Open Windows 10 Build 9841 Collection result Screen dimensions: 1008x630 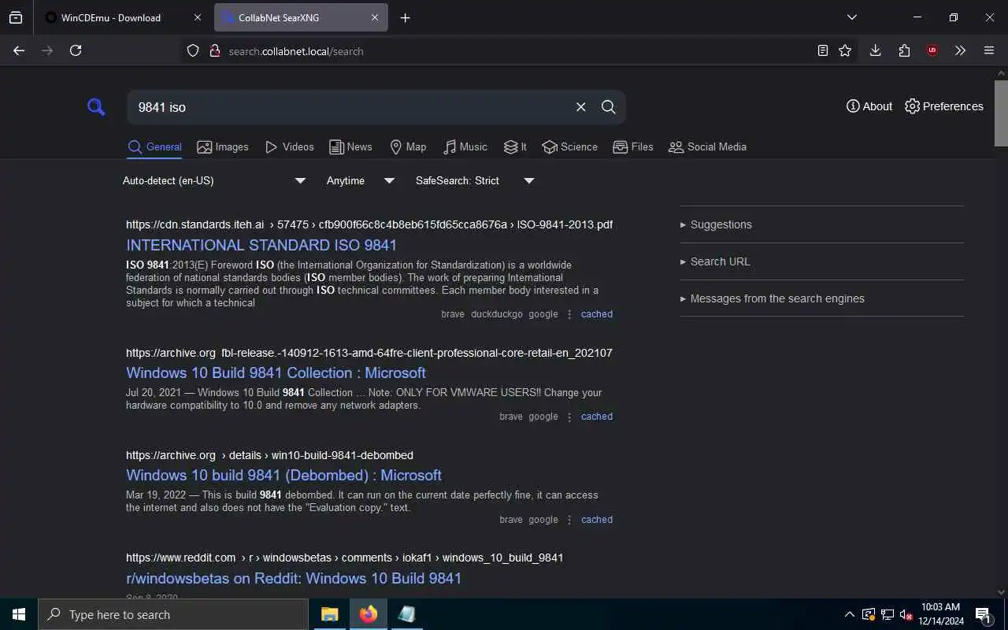(276, 372)
